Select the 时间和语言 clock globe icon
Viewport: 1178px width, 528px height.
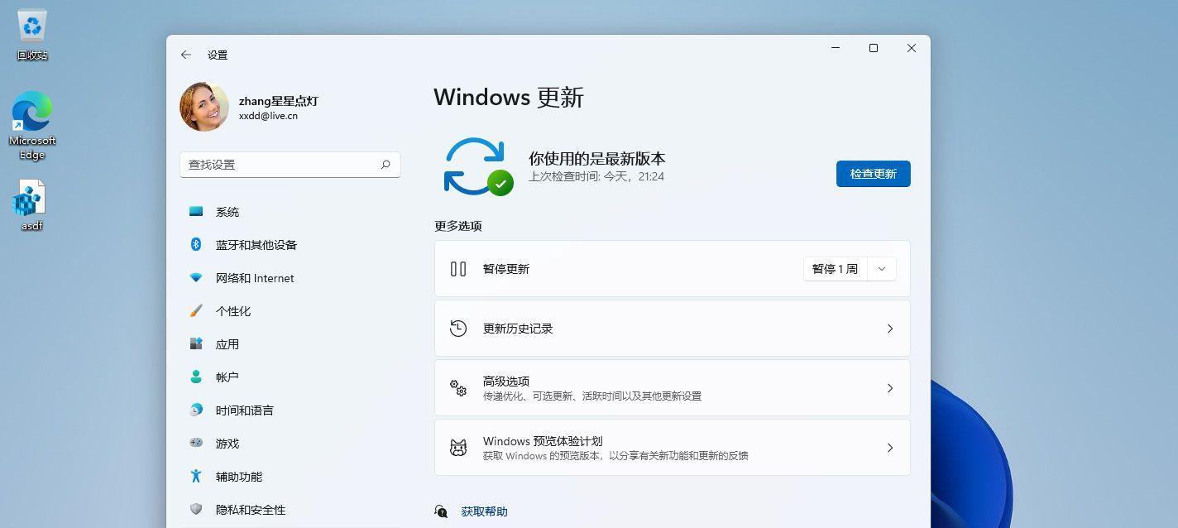coord(196,410)
